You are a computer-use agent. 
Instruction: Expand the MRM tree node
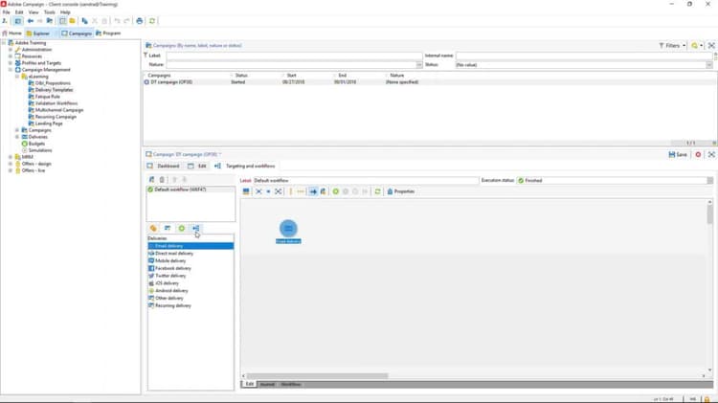11,157
